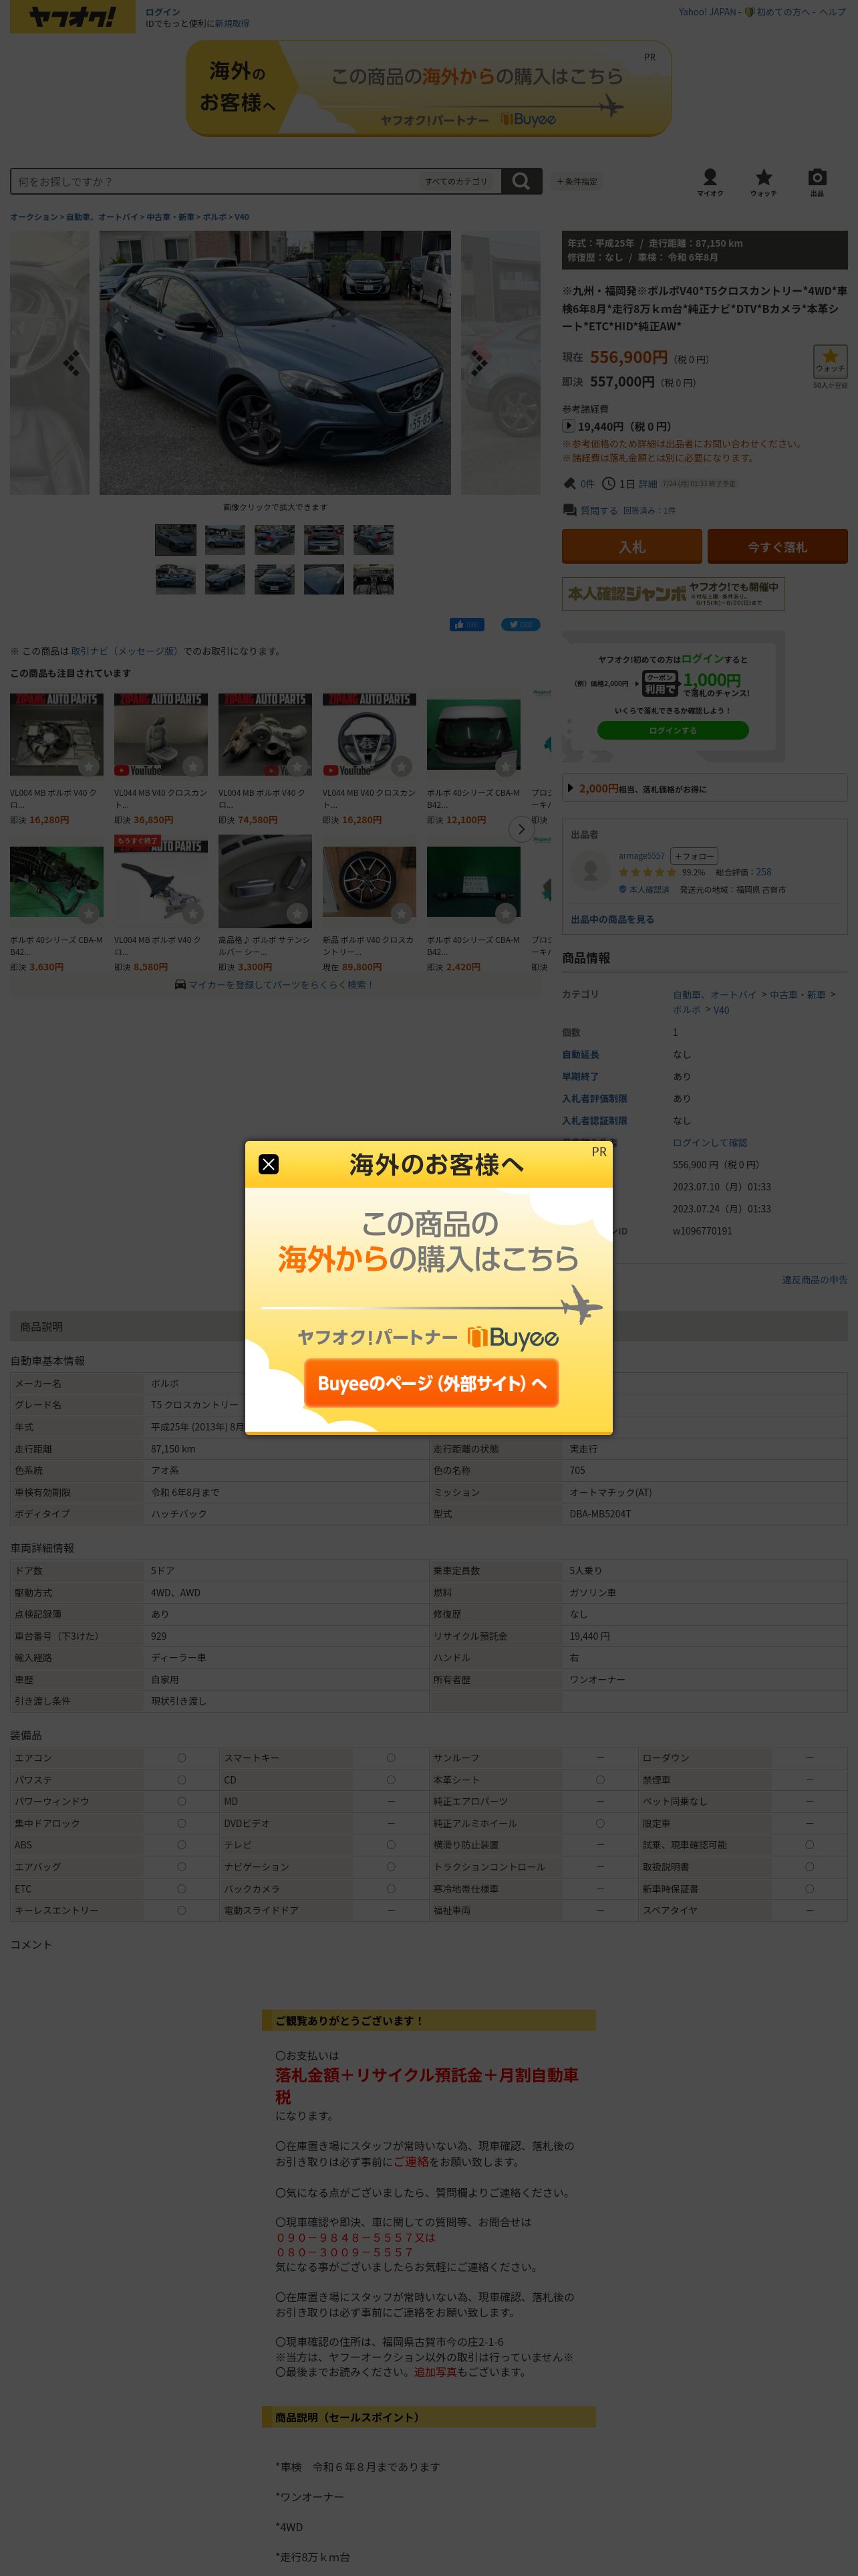858x2576 pixels.
Task: Click the Twitter tweet button
Action: click(521, 625)
